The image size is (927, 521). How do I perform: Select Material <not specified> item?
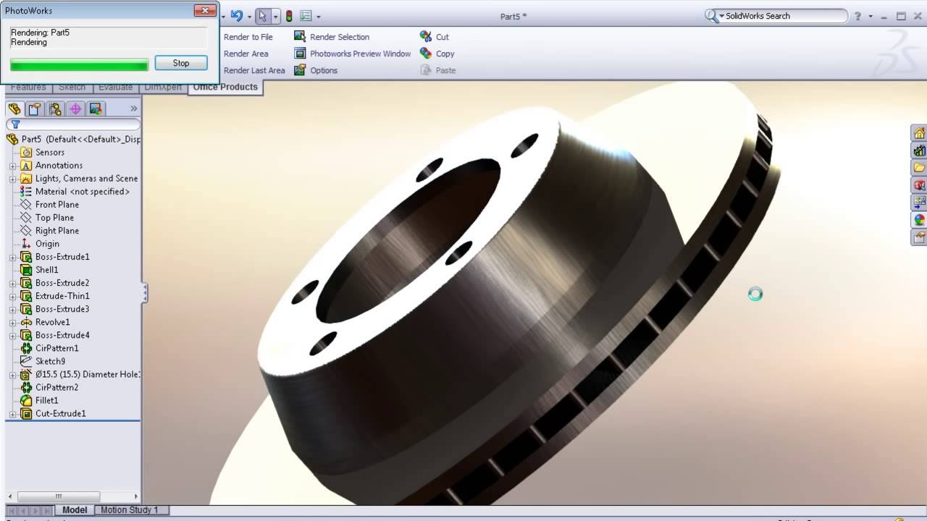(83, 192)
